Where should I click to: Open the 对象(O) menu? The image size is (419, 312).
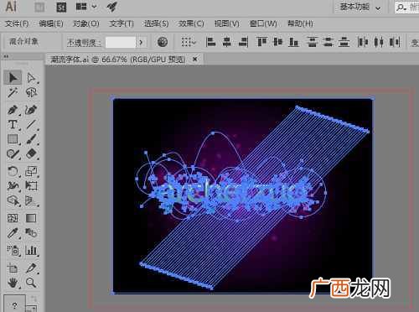86,23
